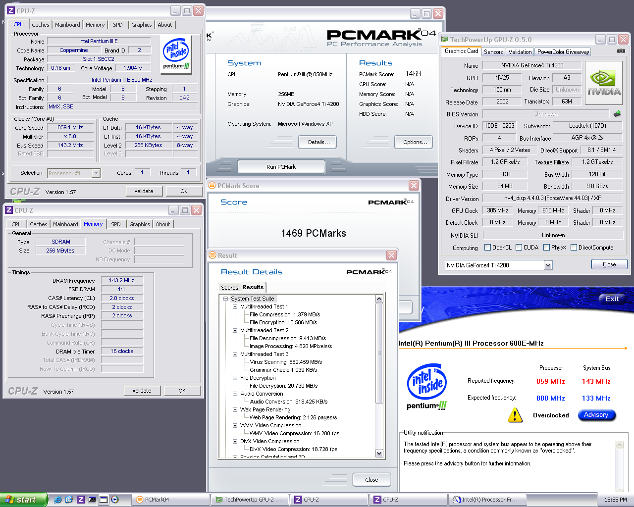The image size is (634, 507).
Task: Click the Intel Inside logo in CPU-Z processor window
Action: pyautogui.click(x=176, y=55)
